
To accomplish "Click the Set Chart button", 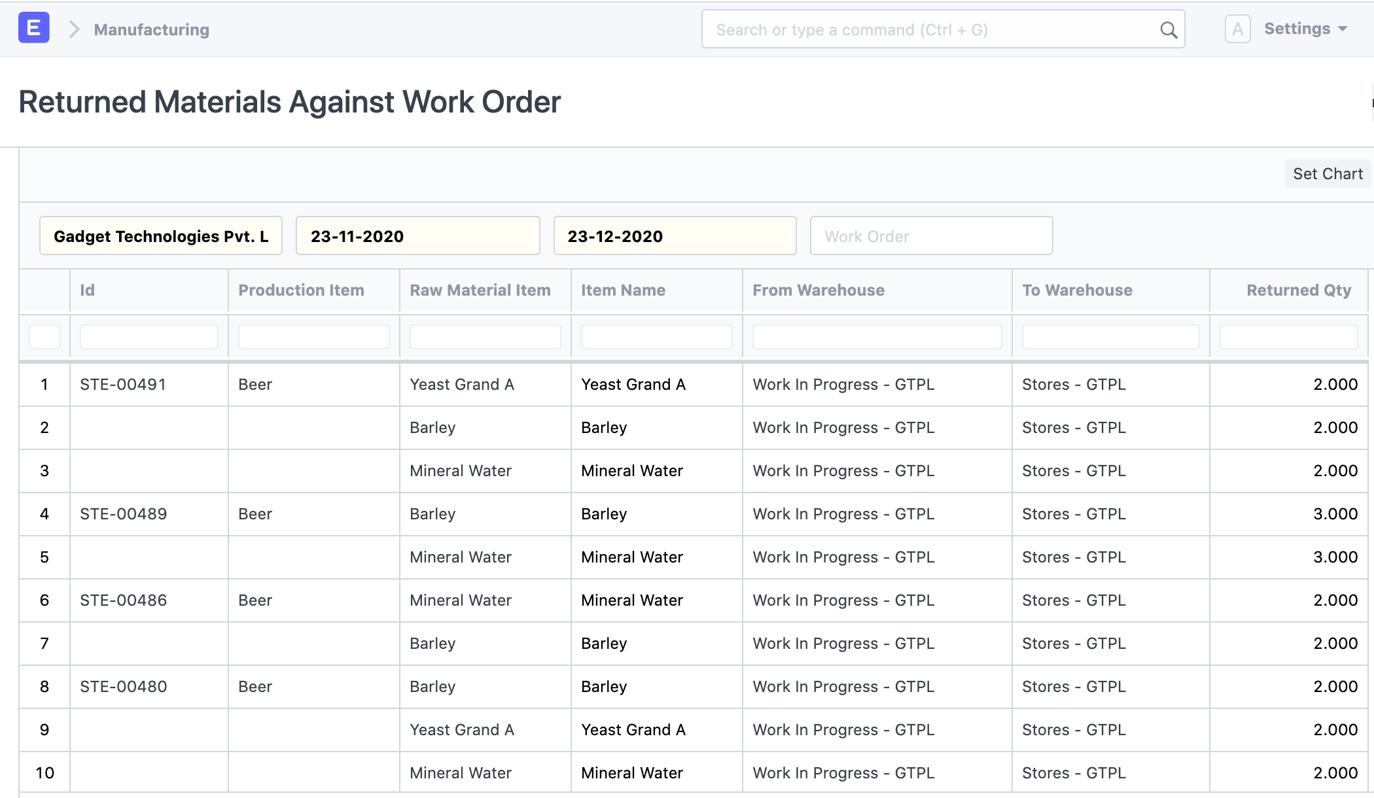I will (x=1327, y=174).
